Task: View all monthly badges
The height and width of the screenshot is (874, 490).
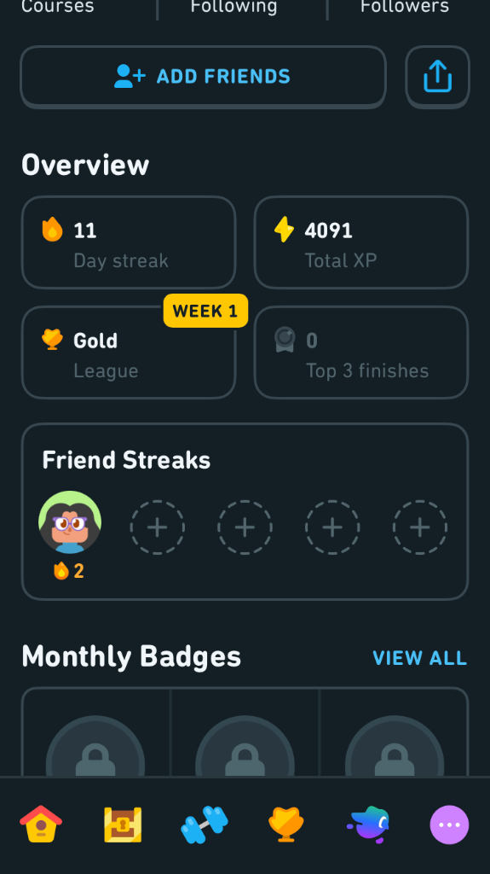Action: tap(420, 658)
